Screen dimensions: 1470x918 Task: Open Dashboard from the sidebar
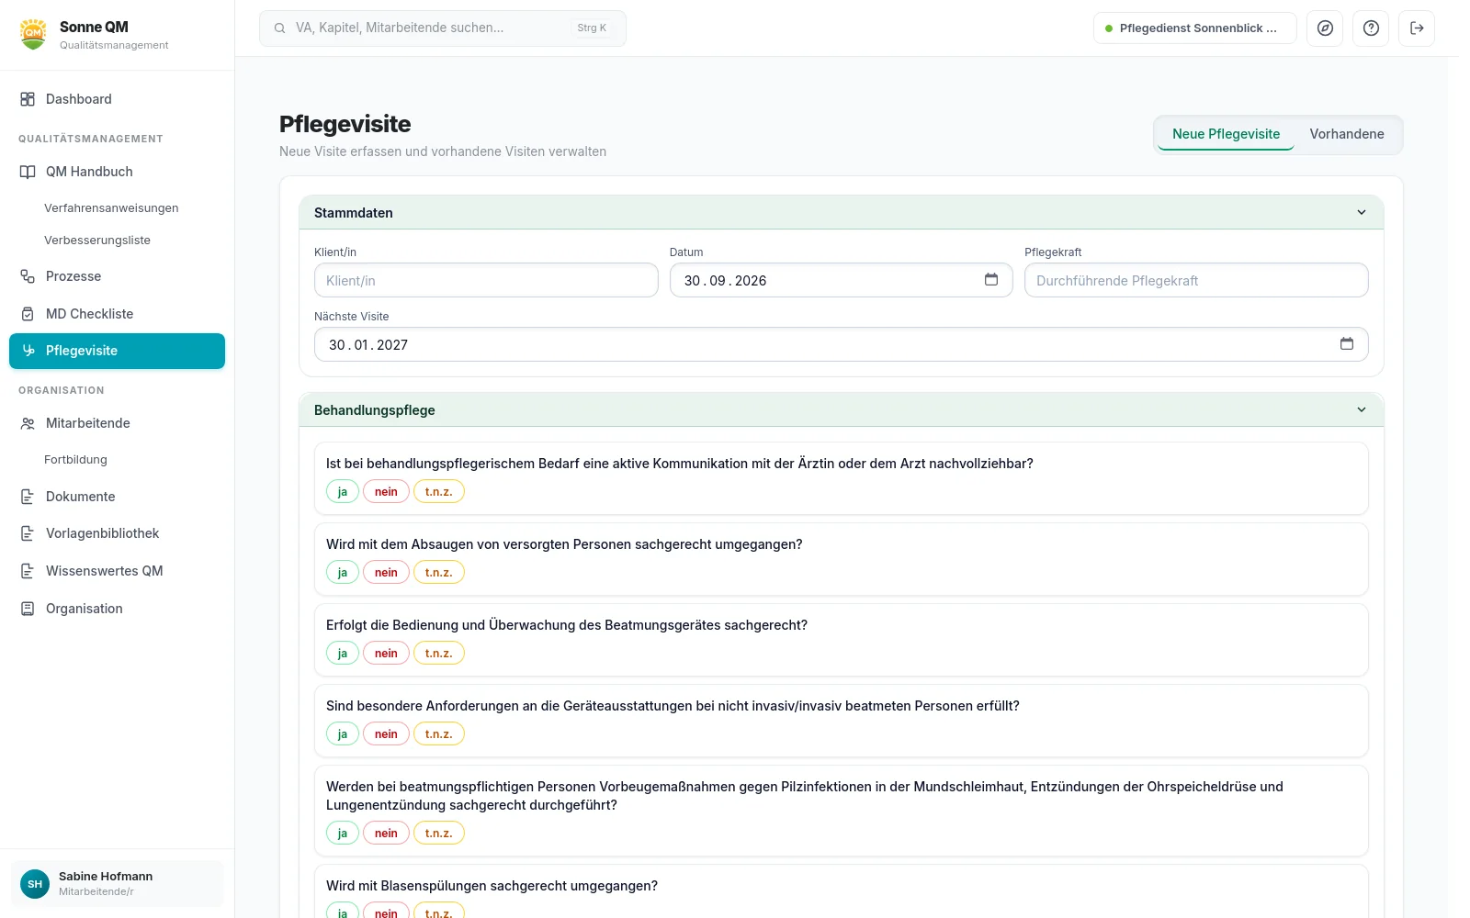pos(117,99)
